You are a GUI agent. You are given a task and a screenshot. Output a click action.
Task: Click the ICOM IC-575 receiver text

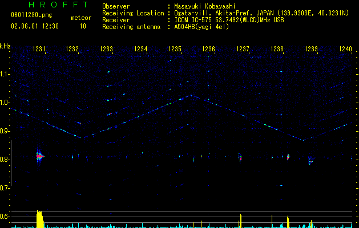tap(229, 20)
